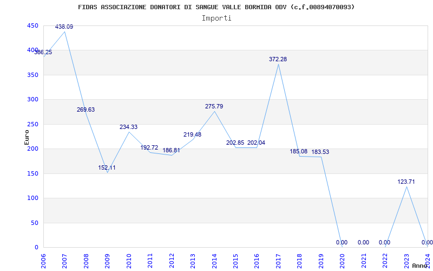Click the 200 y-axis tick label
The height and width of the screenshot is (271, 433).
32,149
